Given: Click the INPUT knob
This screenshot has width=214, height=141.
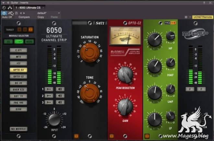Looking at the screenshot, I should (x=54, y=120).
